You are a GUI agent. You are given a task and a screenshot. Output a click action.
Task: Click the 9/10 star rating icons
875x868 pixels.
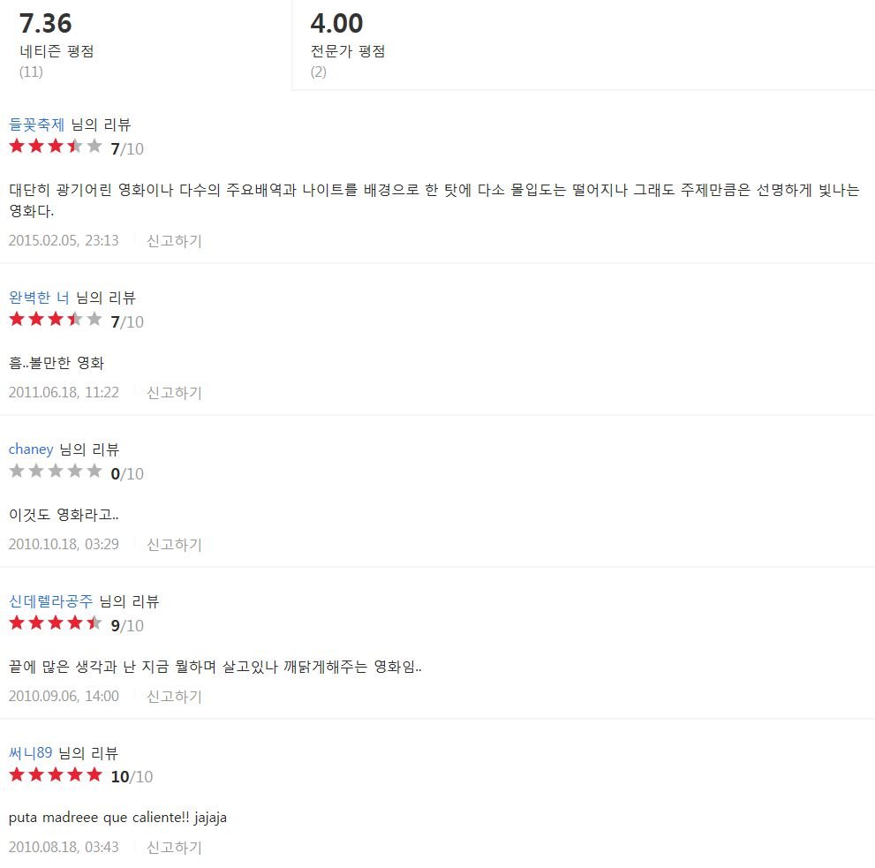click(x=56, y=623)
